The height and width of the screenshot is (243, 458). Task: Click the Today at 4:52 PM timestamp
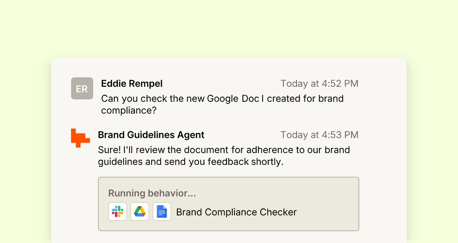pyautogui.click(x=319, y=84)
